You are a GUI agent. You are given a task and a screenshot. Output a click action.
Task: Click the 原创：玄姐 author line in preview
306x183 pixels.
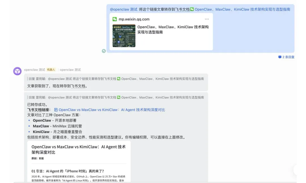(x=37, y=158)
